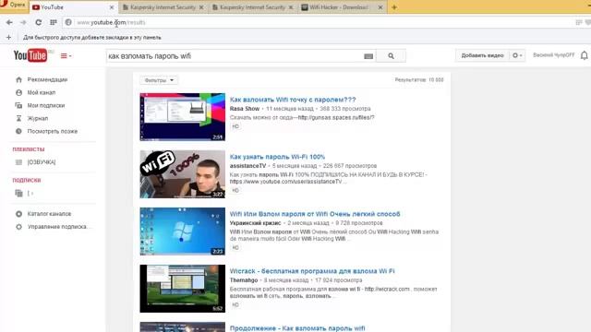This screenshot has height=332, width=591.
Task: Switch to the YouTube tab
Action: point(72,7)
